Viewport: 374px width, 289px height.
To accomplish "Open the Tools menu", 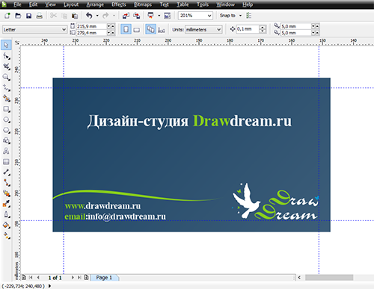I will coord(203,4).
